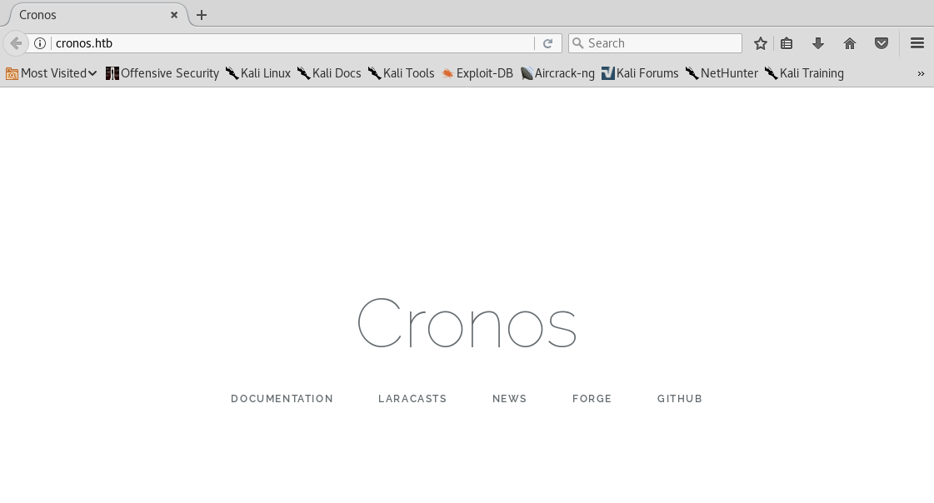Image resolution: width=934 pixels, height=503 pixels.
Task: Open the DOCUMENTATION link
Action: point(282,399)
